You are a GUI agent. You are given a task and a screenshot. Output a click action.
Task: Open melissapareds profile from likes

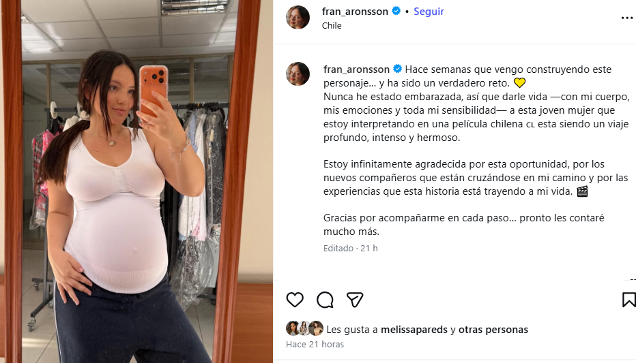[x=414, y=330]
